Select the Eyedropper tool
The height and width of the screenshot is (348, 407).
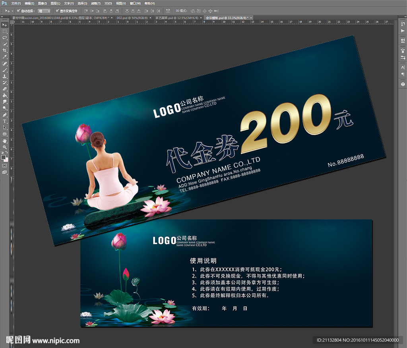(5, 57)
